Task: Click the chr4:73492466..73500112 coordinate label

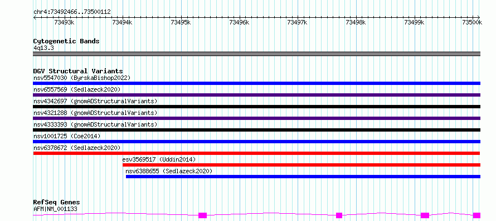Action: pos(72,12)
